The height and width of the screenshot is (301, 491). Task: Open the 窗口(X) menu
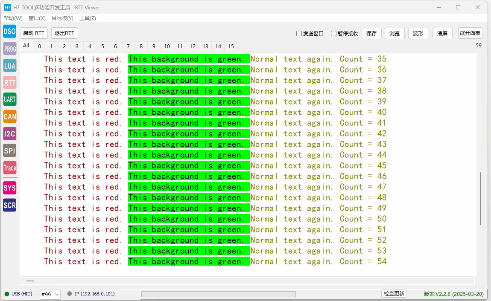(x=37, y=18)
